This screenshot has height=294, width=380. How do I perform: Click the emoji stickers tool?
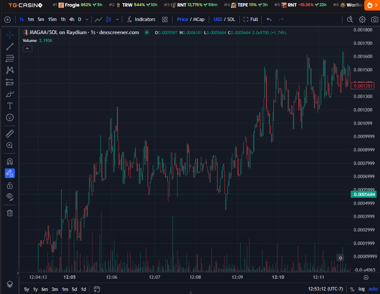[10, 117]
